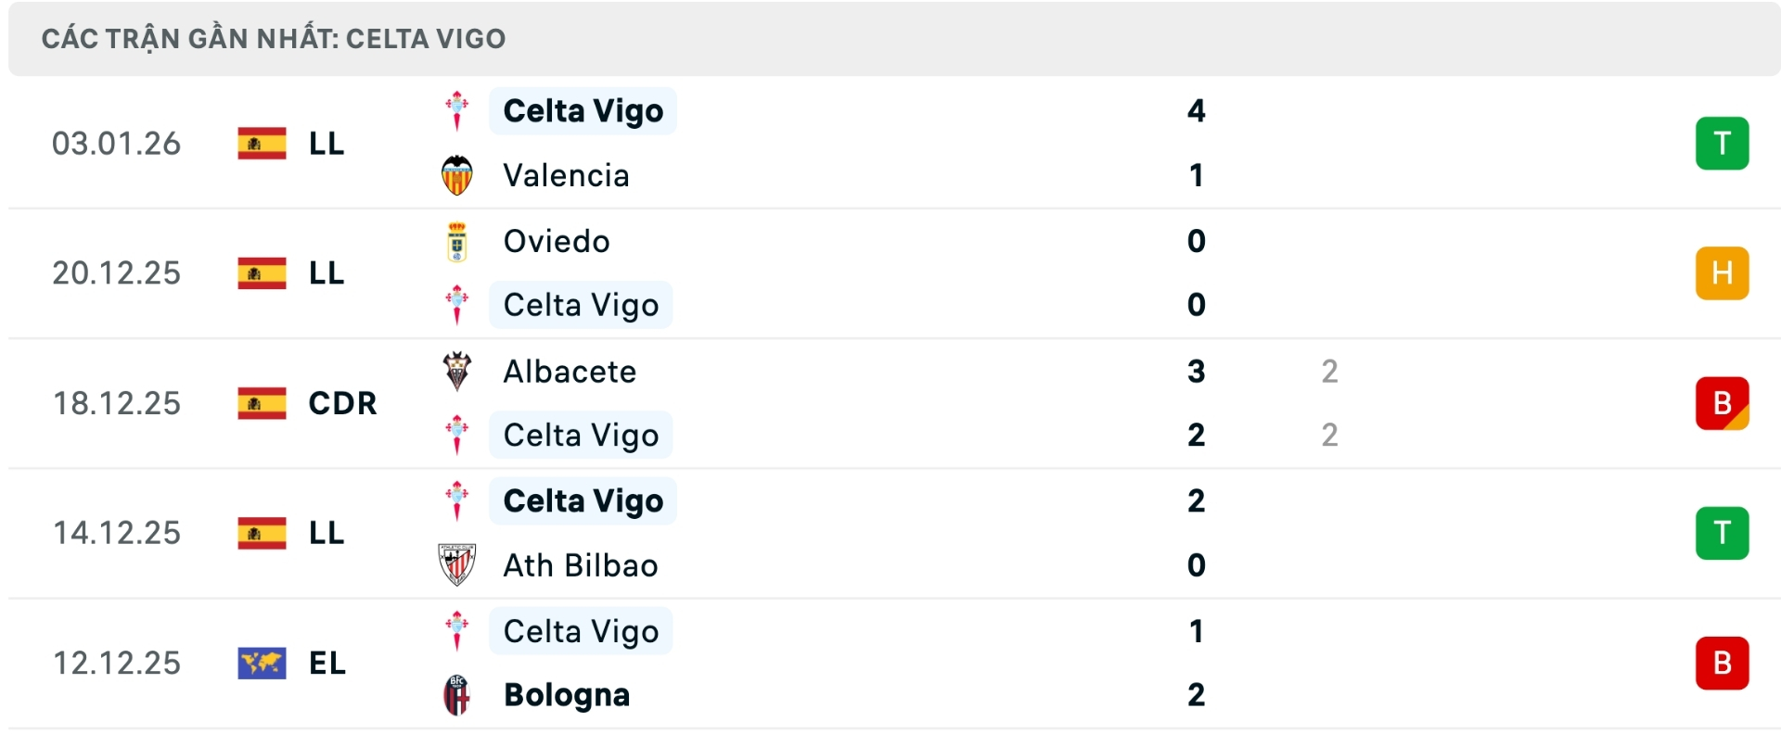Open the Bologna team name link
This screenshot has height=734, width=1781.
565,695
